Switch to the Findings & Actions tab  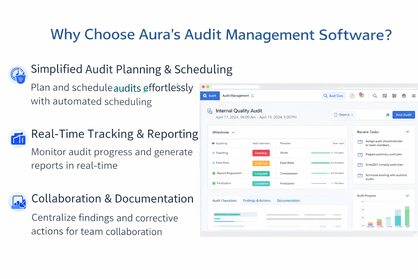tap(257, 201)
